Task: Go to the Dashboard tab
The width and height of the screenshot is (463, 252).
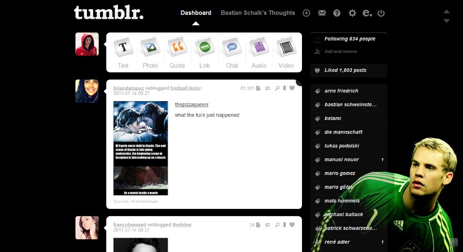Action: [x=196, y=13]
